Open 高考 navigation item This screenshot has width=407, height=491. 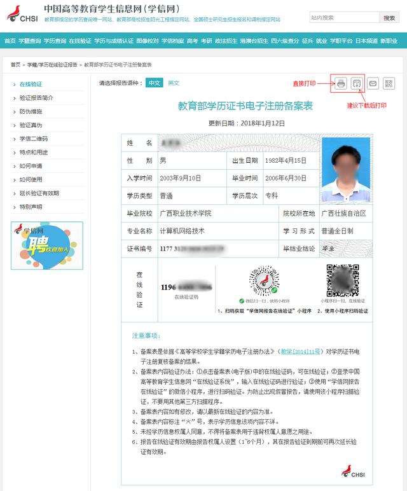tap(193, 41)
